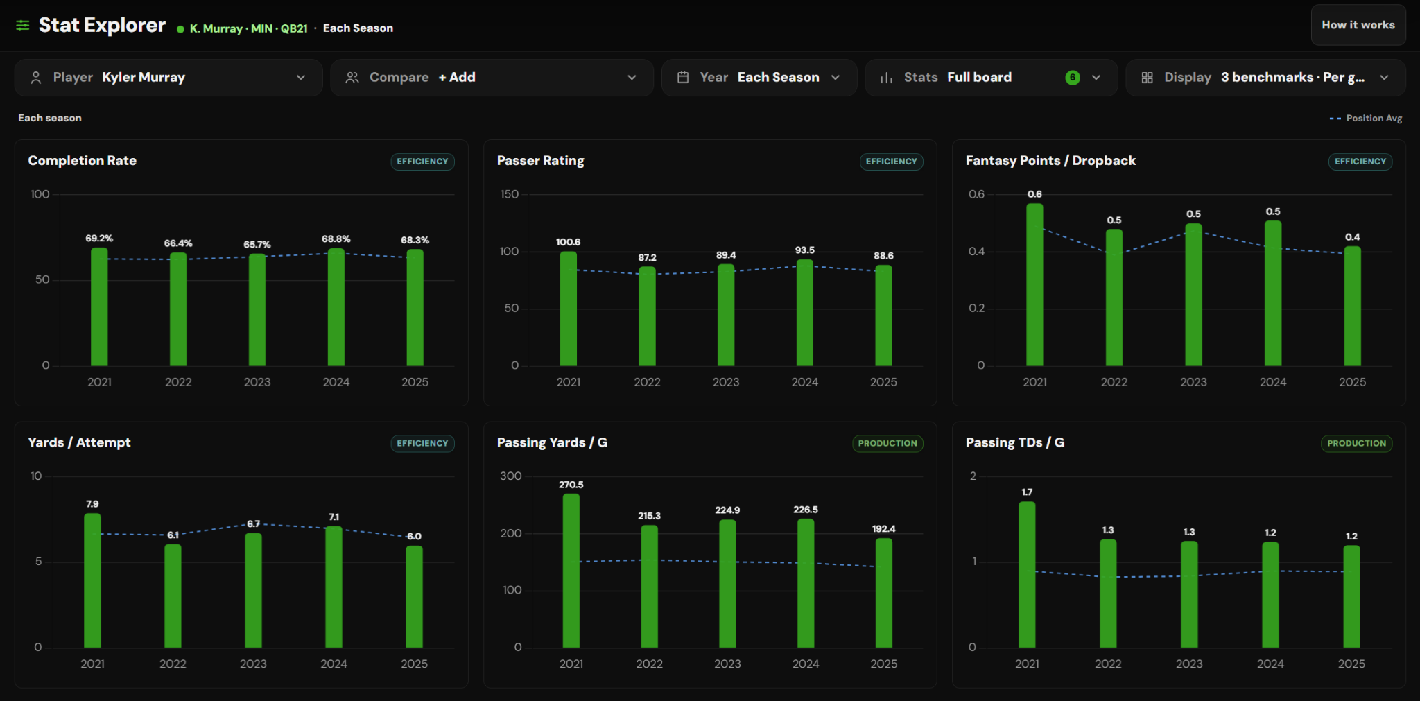Click the K. Murray · MIN · QB21 link
1420x701 pixels.
click(248, 28)
